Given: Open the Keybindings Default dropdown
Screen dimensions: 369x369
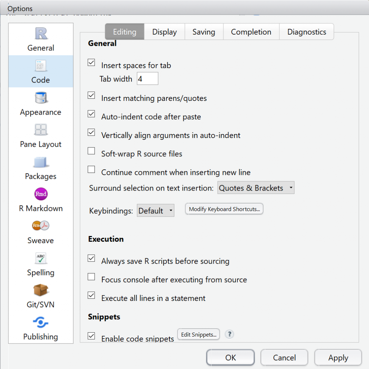Looking at the screenshot, I should [x=156, y=210].
